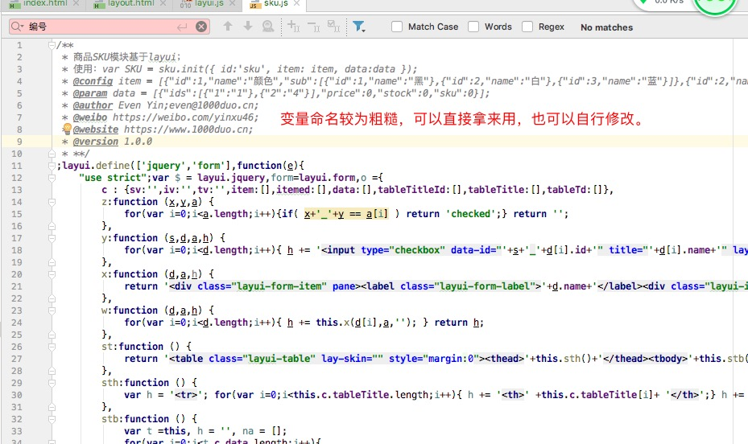
Task: Collapse the st:function fold on line 26
Action: (52, 347)
